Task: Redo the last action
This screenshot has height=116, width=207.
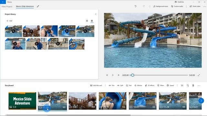Action: tap(144, 6)
